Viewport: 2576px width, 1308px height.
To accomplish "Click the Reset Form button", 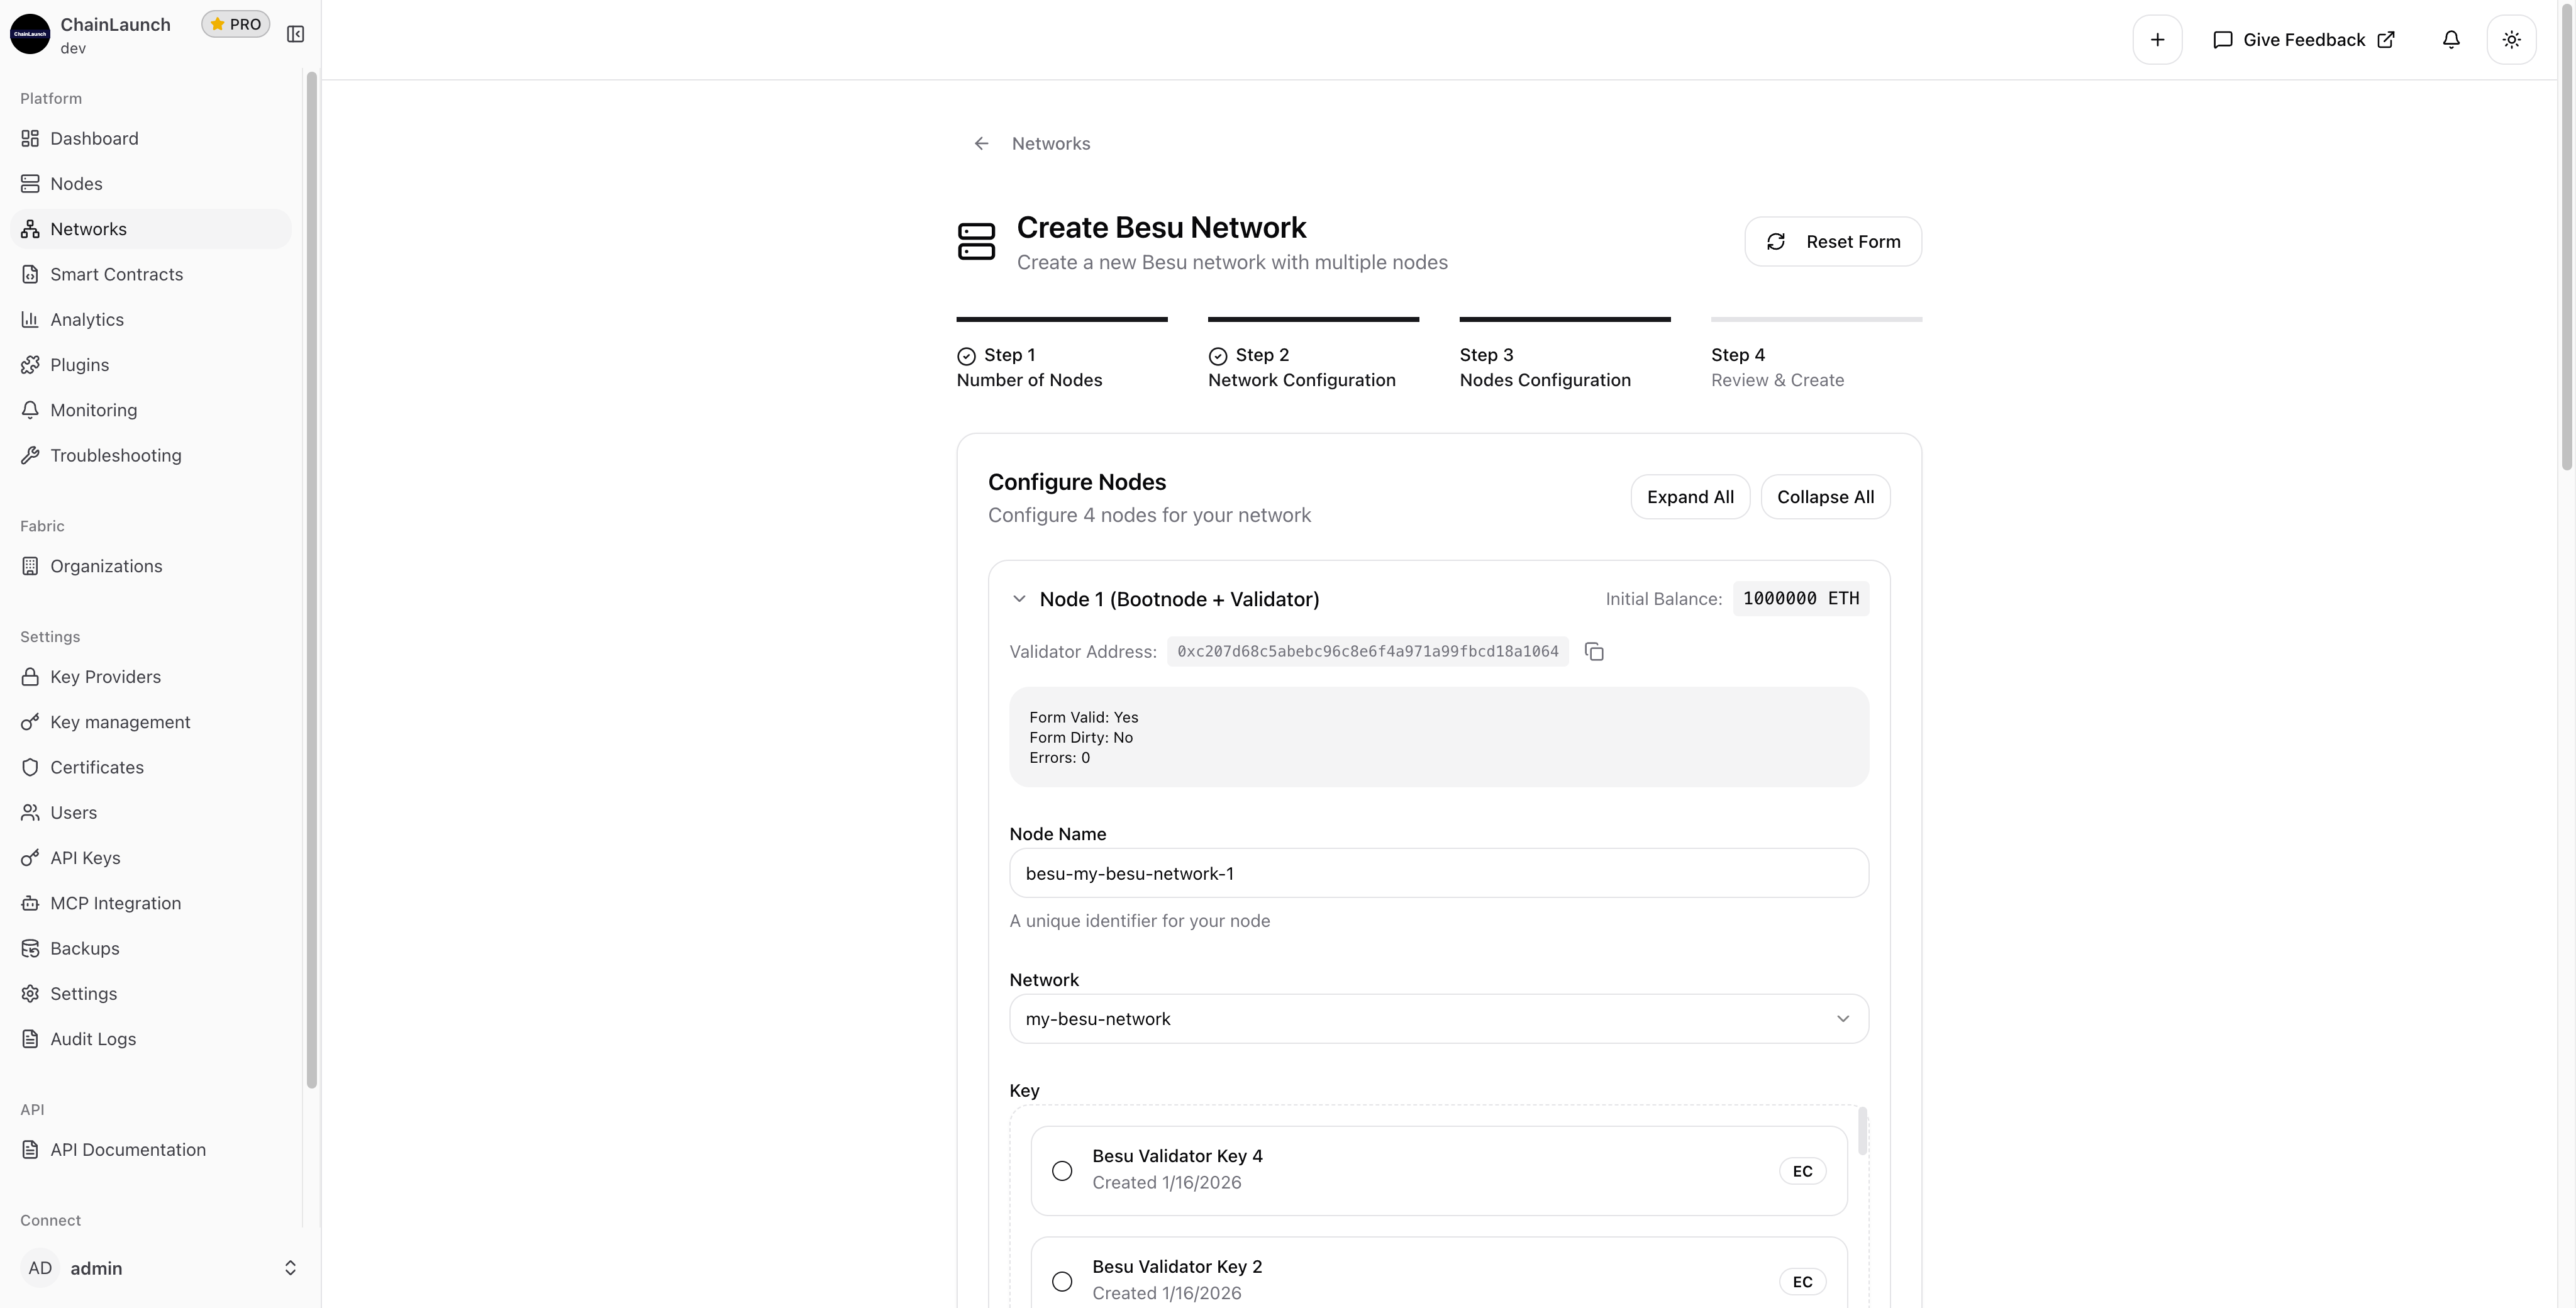I will click(1833, 241).
